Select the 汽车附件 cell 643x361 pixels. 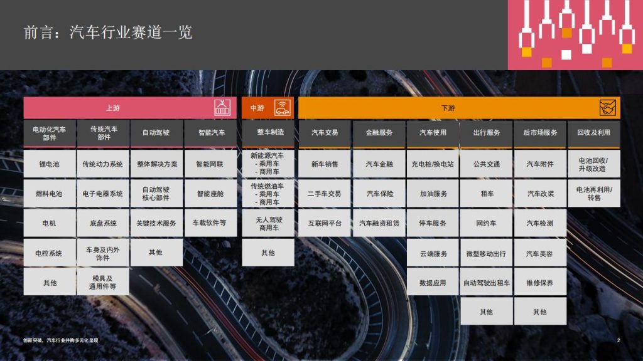click(x=540, y=164)
